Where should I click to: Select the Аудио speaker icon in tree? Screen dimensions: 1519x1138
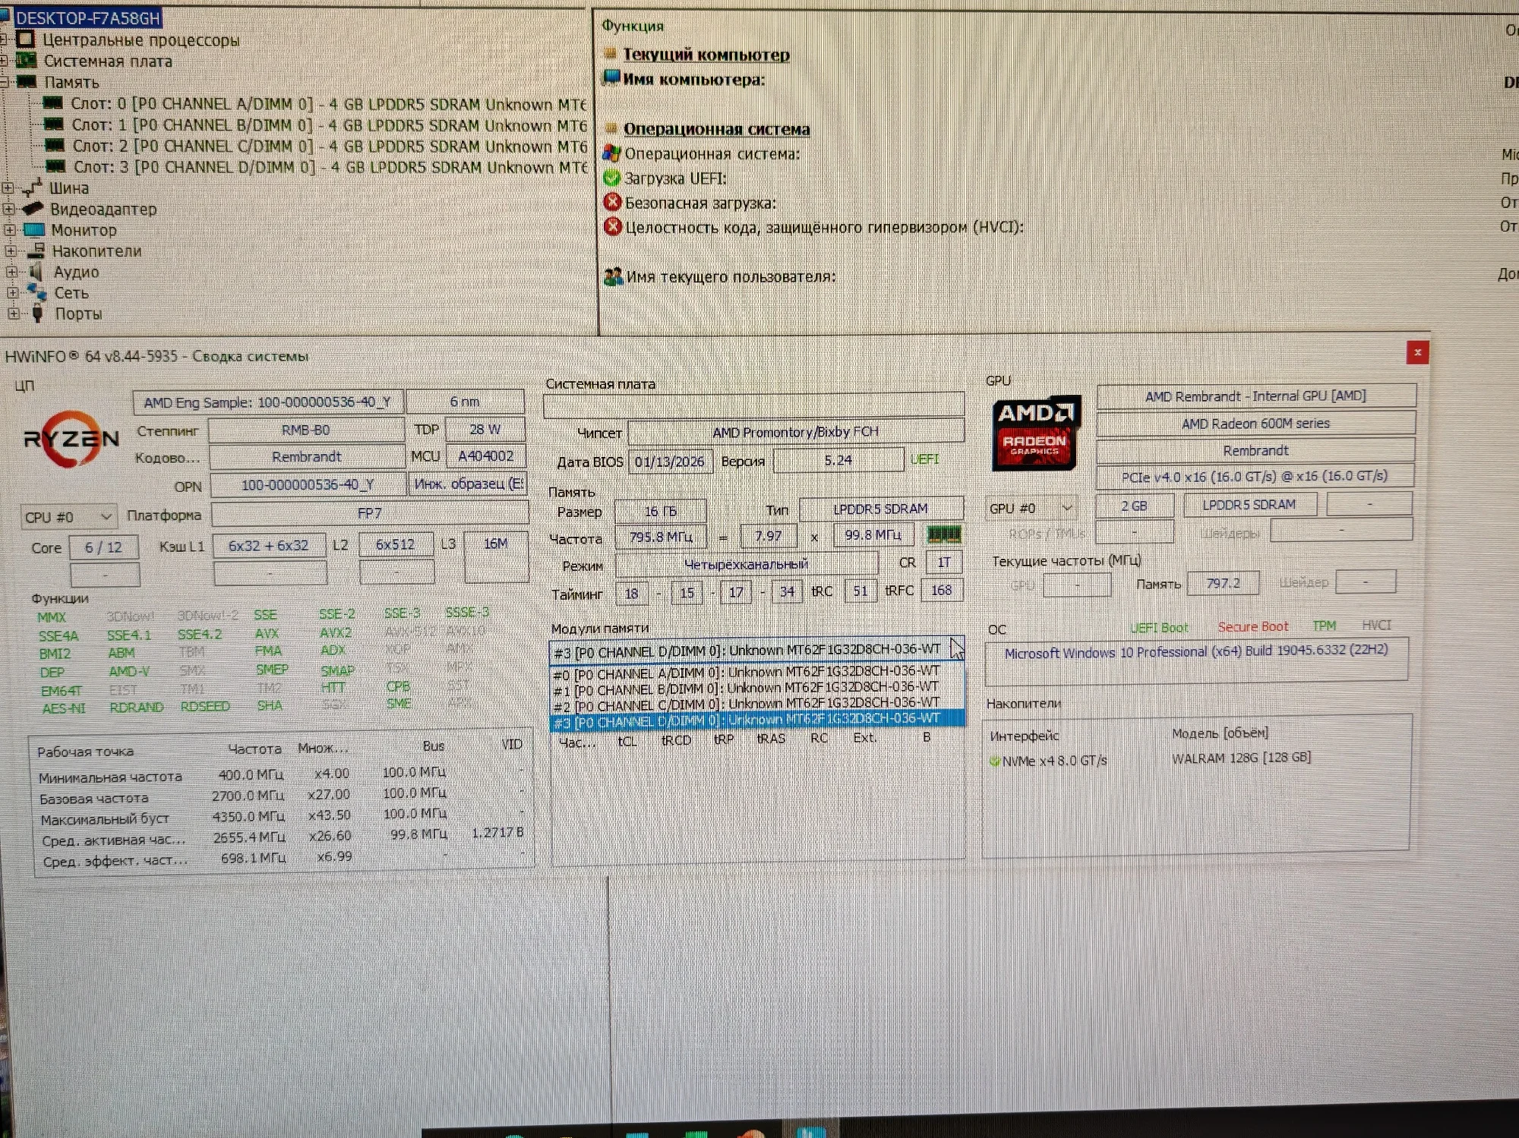coord(36,271)
